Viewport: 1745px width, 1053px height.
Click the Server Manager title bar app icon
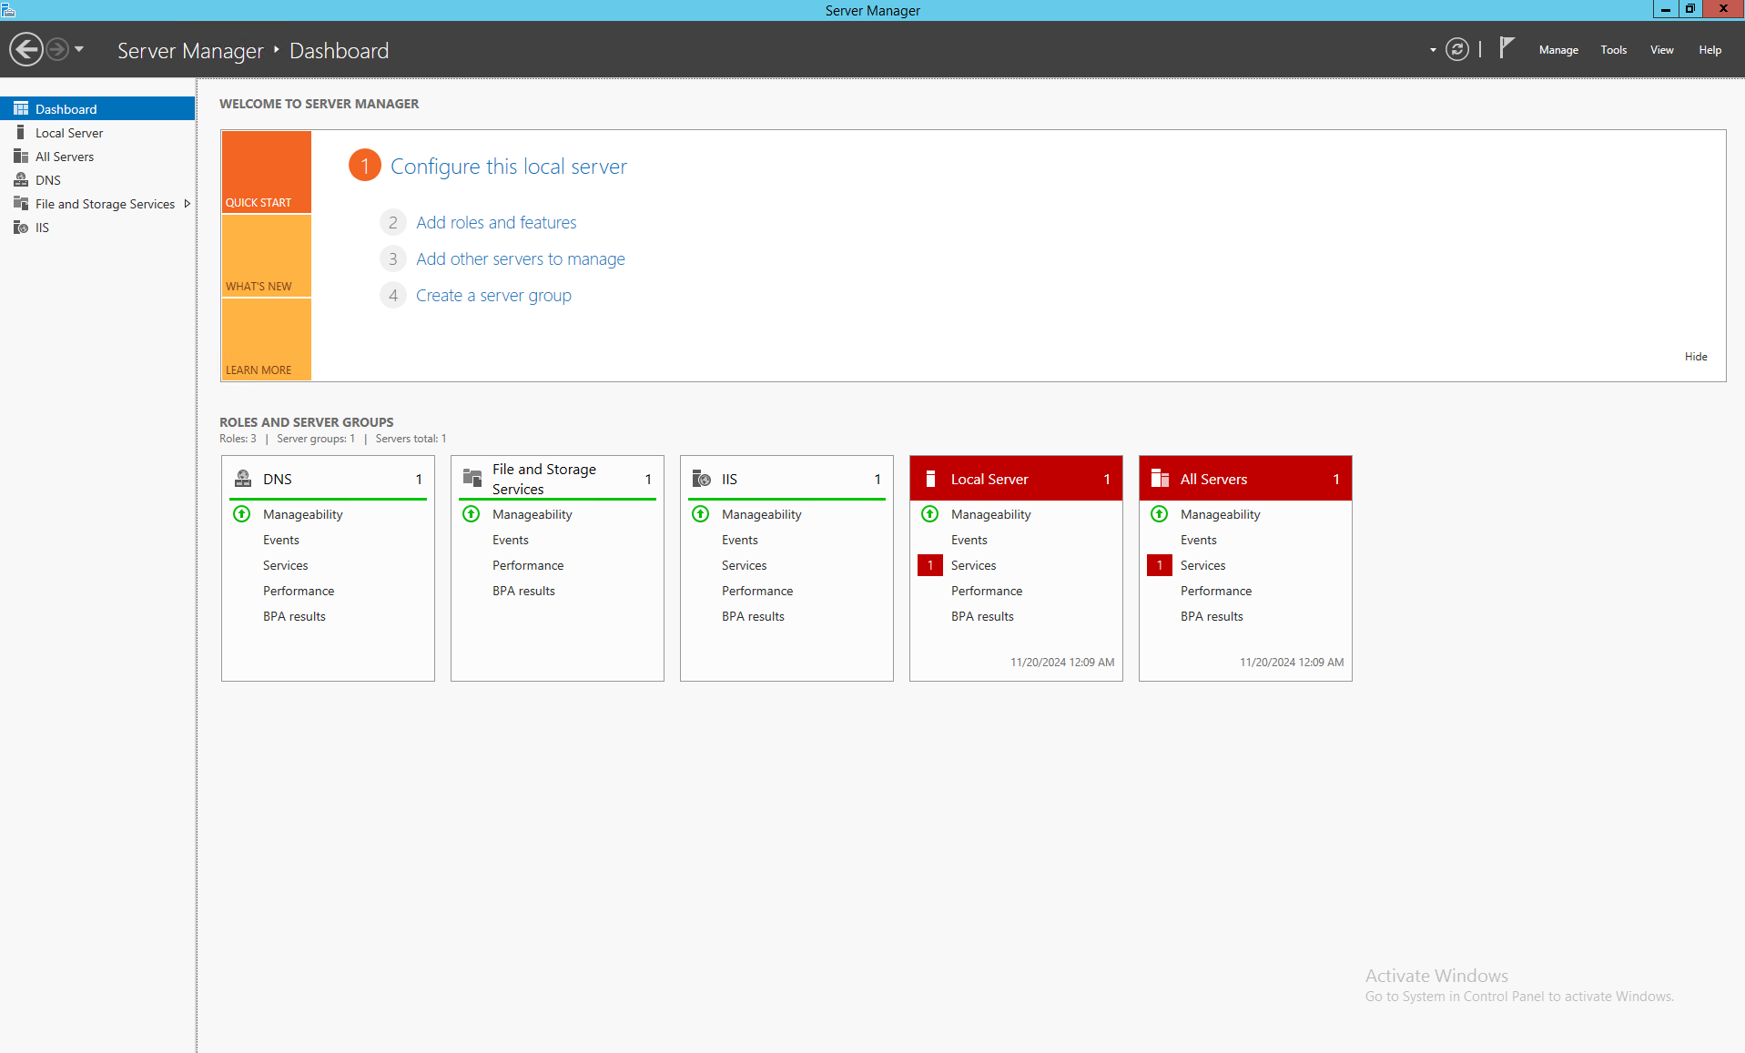coord(9,10)
